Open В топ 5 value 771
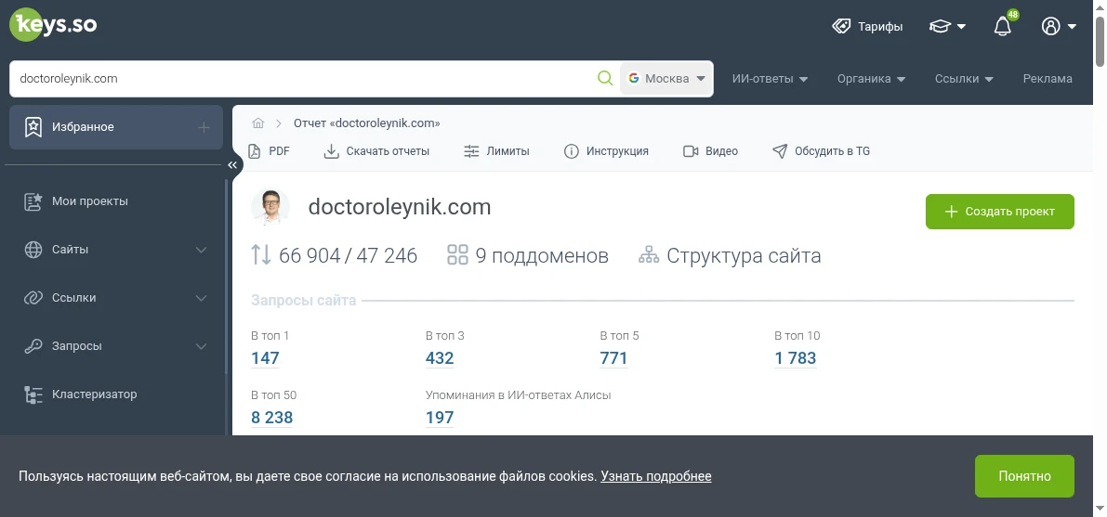The width and height of the screenshot is (1107, 517). point(613,358)
